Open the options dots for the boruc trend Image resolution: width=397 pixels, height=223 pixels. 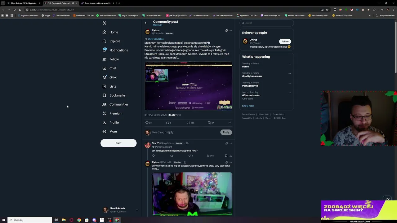tap(290, 64)
